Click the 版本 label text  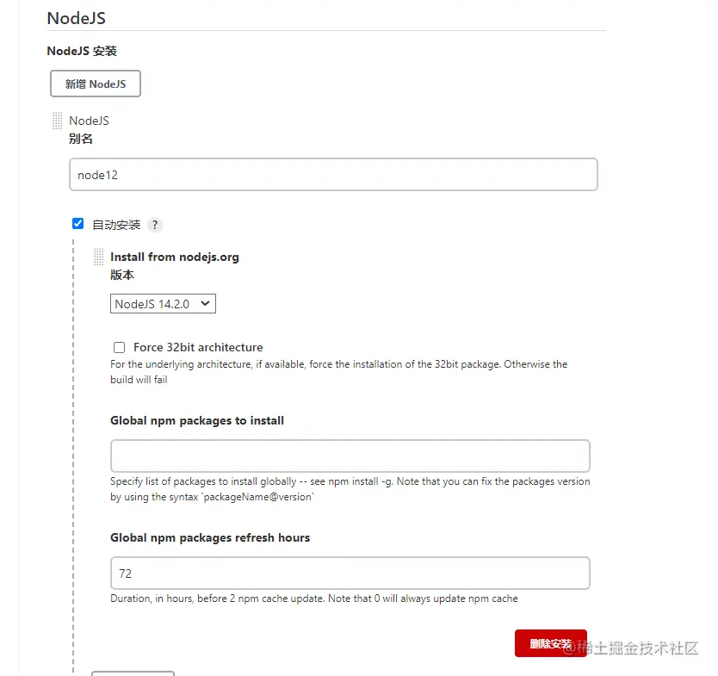(122, 275)
